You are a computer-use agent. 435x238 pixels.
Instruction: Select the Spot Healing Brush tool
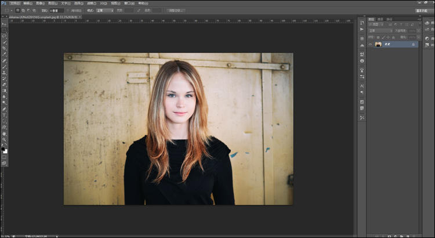coord(4,60)
